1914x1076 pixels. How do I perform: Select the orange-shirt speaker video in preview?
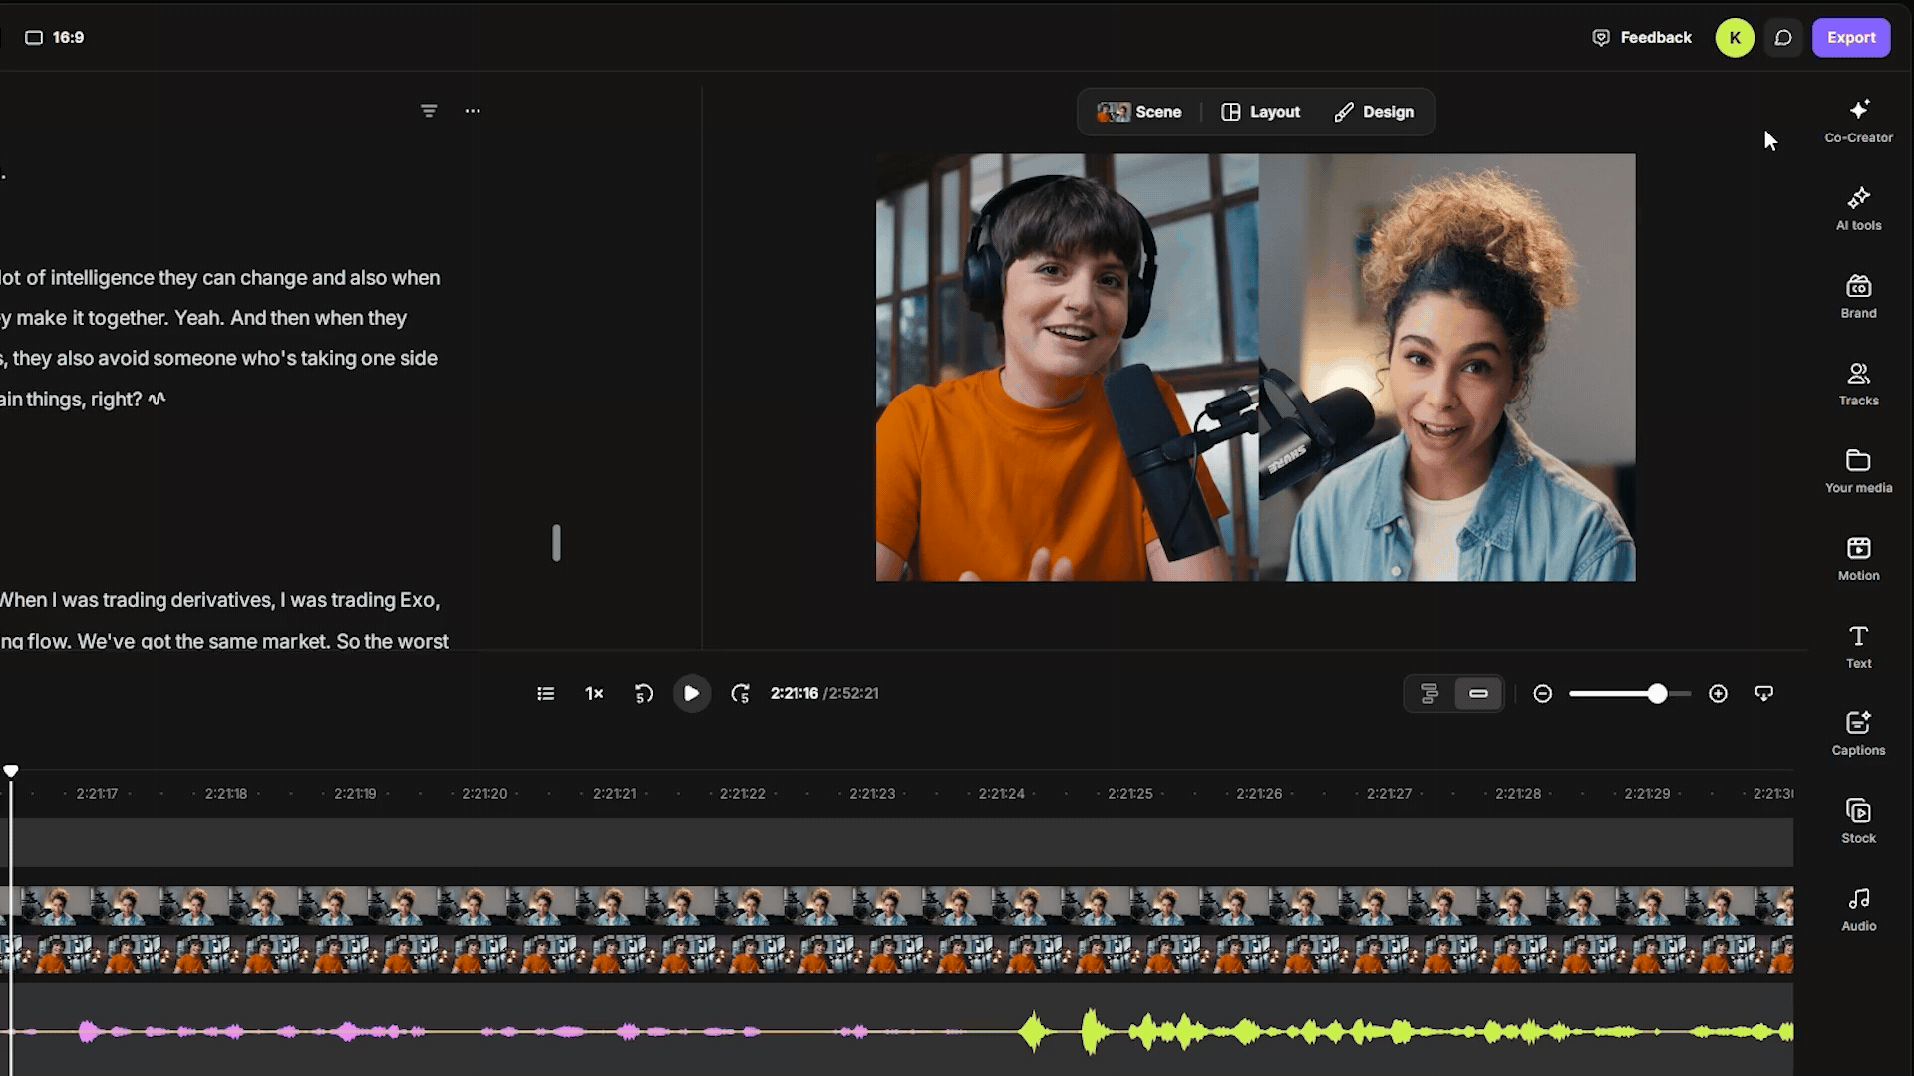[x=1067, y=368]
